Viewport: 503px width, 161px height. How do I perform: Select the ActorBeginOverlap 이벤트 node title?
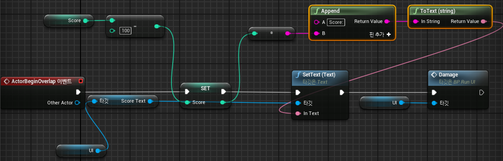(42, 81)
